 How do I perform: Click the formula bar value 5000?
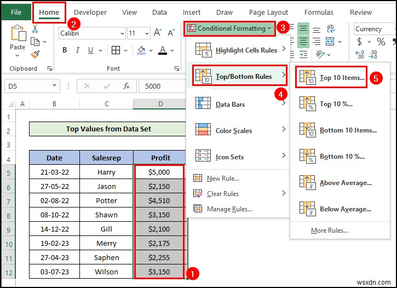pyautogui.click(x=153, y=87)
